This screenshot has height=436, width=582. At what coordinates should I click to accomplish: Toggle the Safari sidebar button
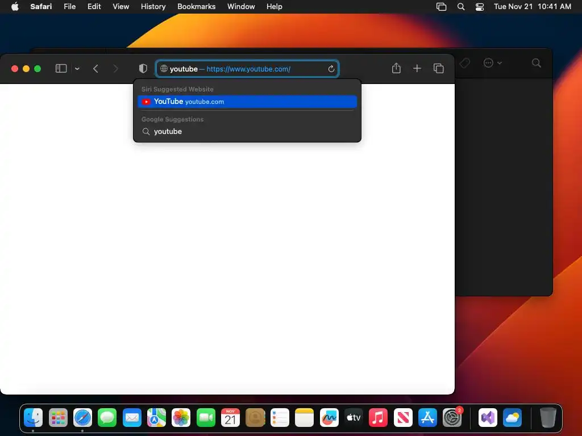(x=61, y=69)
